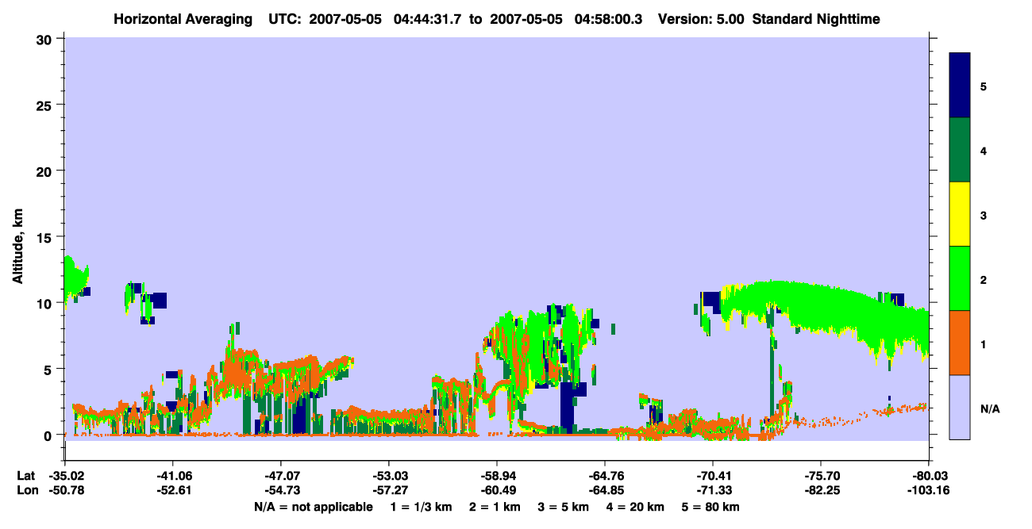
Task: Click latitude value -64.76
Action: tap(605, 476)
